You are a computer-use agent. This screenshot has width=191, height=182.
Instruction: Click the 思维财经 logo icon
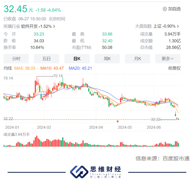click(79, 172)
